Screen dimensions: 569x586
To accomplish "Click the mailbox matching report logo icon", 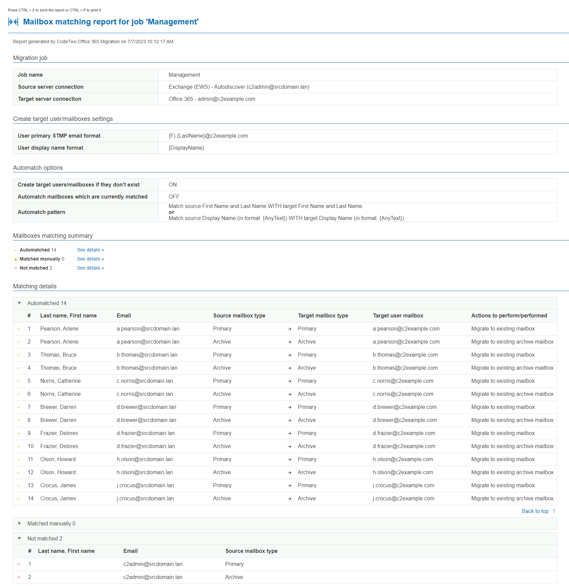I will point(13,22).
